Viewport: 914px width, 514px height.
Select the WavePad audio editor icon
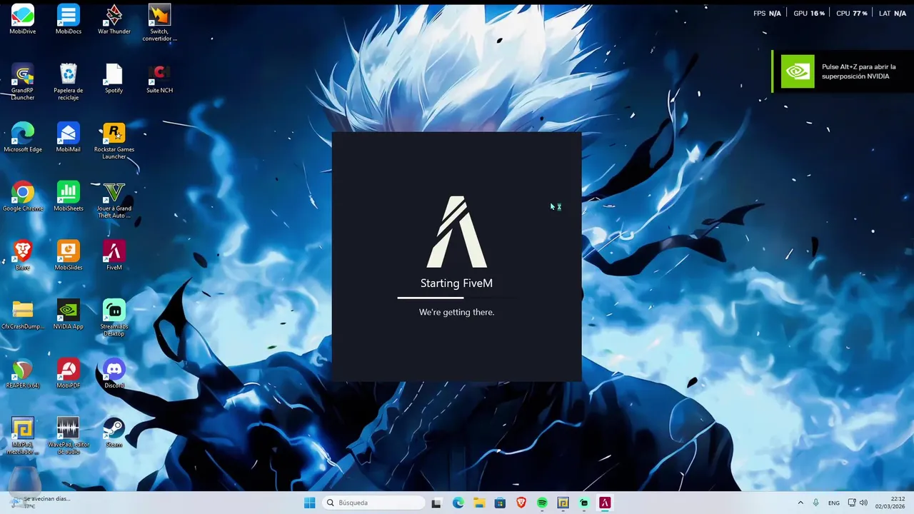pos(69,437)
